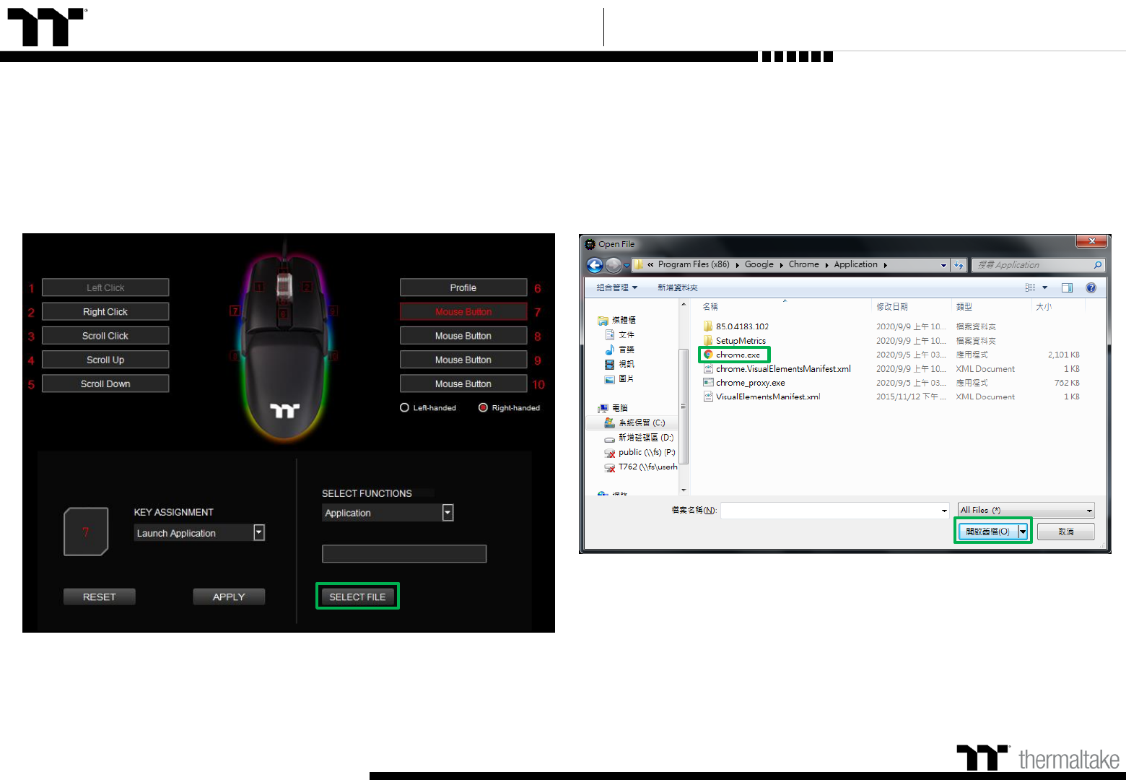Click the help question mark icon
This screenshot has width=1126, height=780.
pyautogui.click(x=1091, y=287)
